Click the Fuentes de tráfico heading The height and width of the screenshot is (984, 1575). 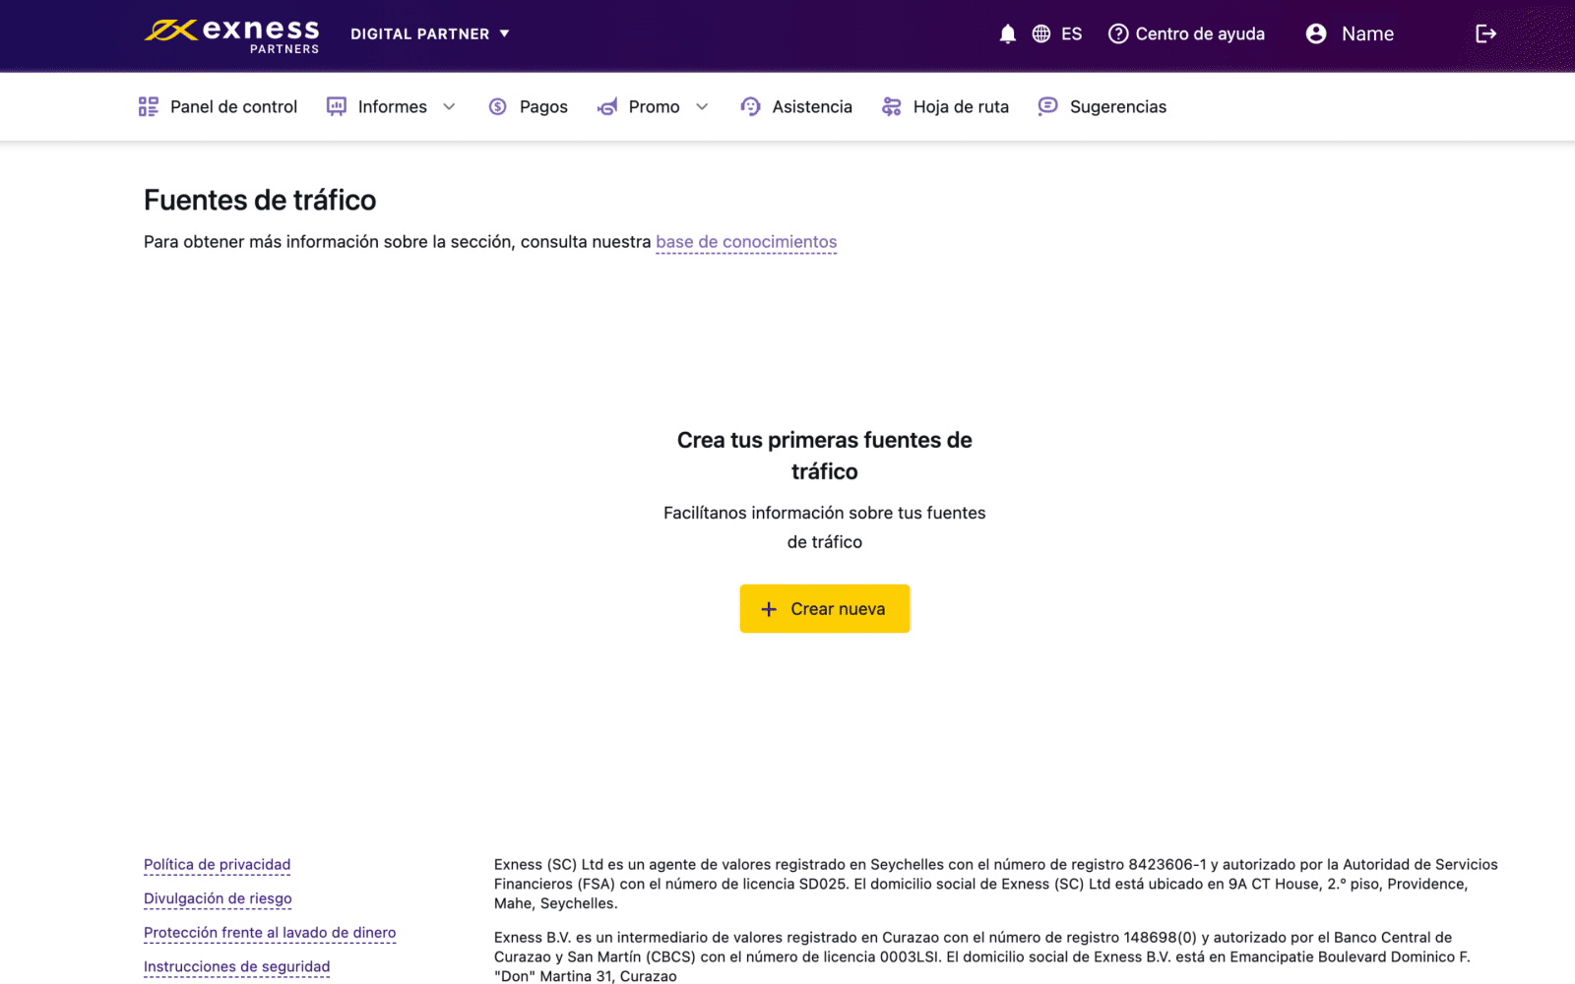(x=260, y=200)
